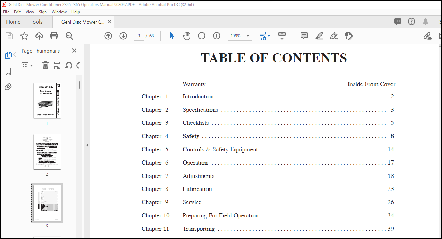The height and width of the screenshot is (239, 442).
Task: Click the Print pages thumbnail icon
Action: pos(57,65)
